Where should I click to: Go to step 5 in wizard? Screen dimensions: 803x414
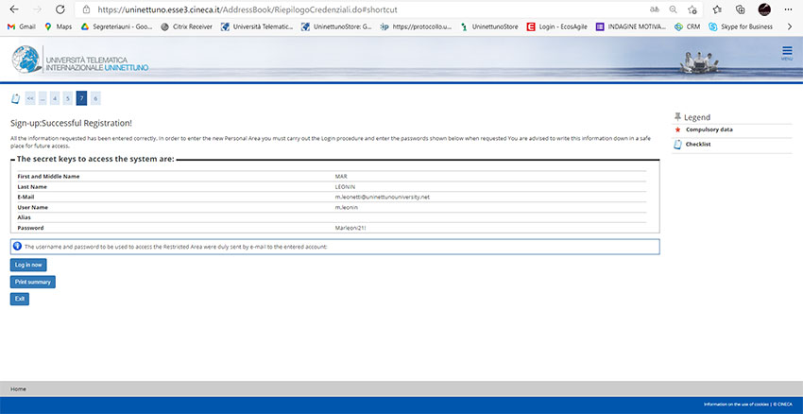click(68, 98)
